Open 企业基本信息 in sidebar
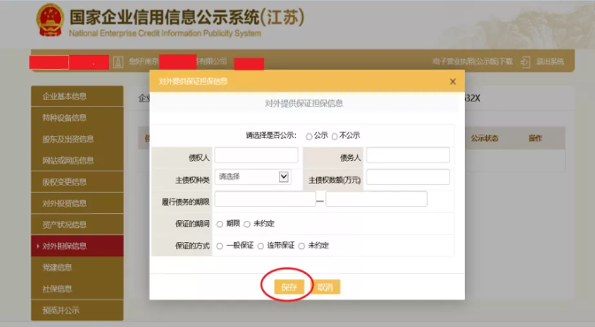The height and width of the screenshot is (327, 595). (x=77, y=96)
